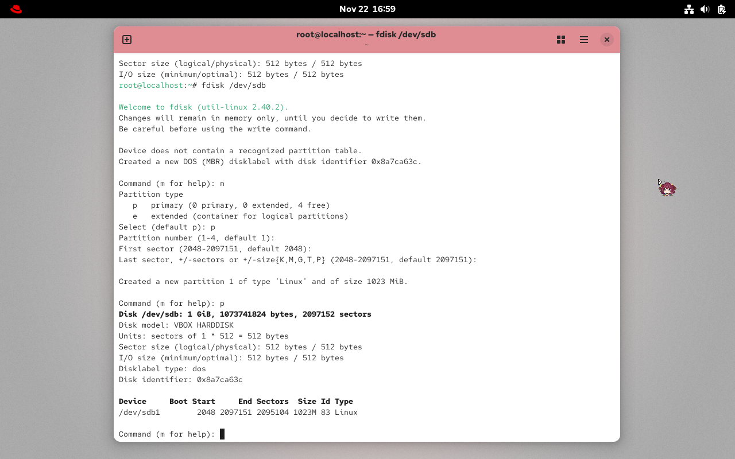Image resolution: width=735 pixels, height=459 pixels.
Task: Click the network indicator in the top bar
Action: point(688,9)
